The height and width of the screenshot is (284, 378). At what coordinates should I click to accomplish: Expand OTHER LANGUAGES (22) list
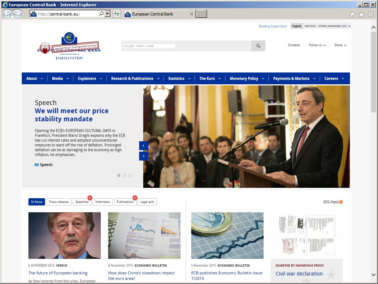334,26
